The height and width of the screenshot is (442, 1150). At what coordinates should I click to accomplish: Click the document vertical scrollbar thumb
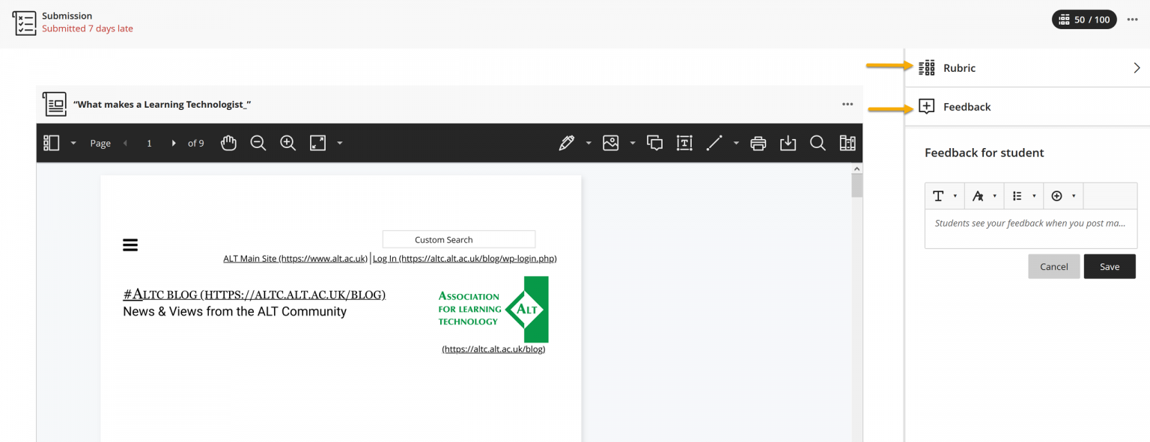(857, 184)
